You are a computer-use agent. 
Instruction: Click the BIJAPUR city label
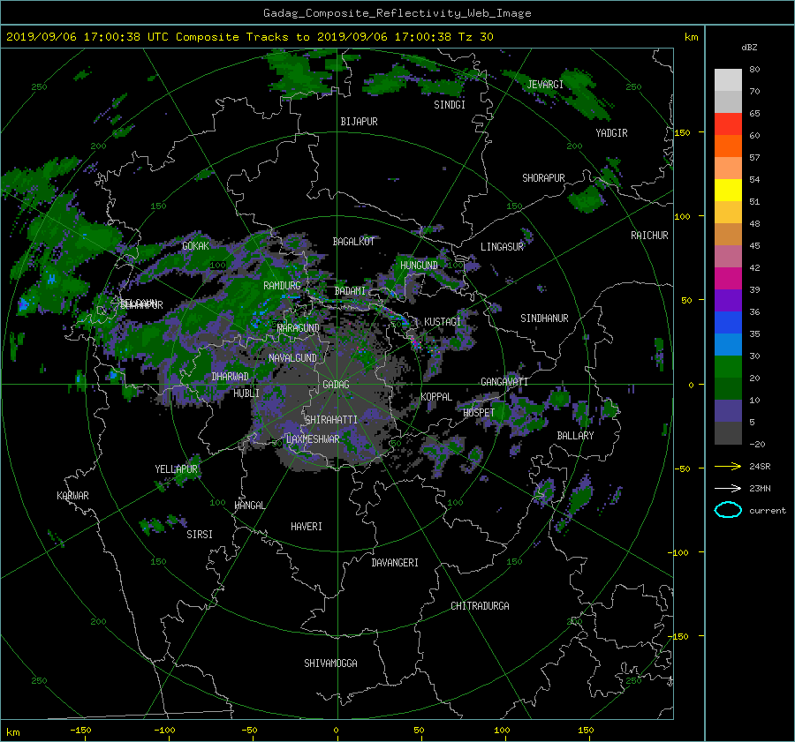pos(359,122)
